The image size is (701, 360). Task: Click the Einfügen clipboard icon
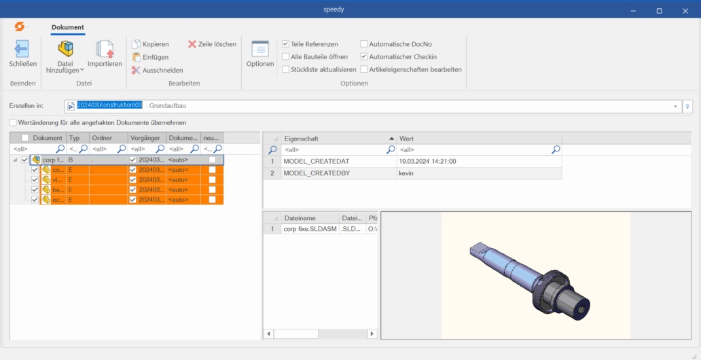click(137, 57)
